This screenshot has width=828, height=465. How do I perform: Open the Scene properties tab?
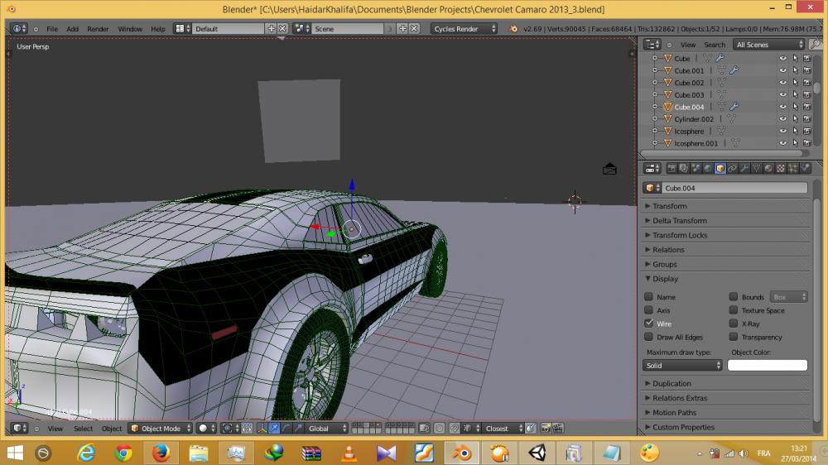coord(696,168)
